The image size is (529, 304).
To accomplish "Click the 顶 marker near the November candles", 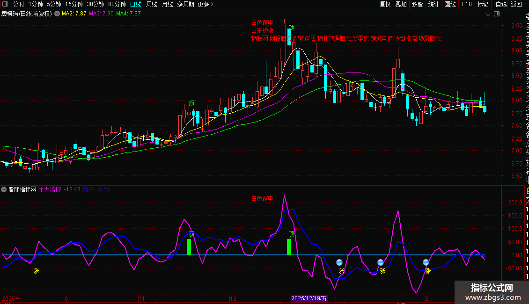I will (191, 103).
